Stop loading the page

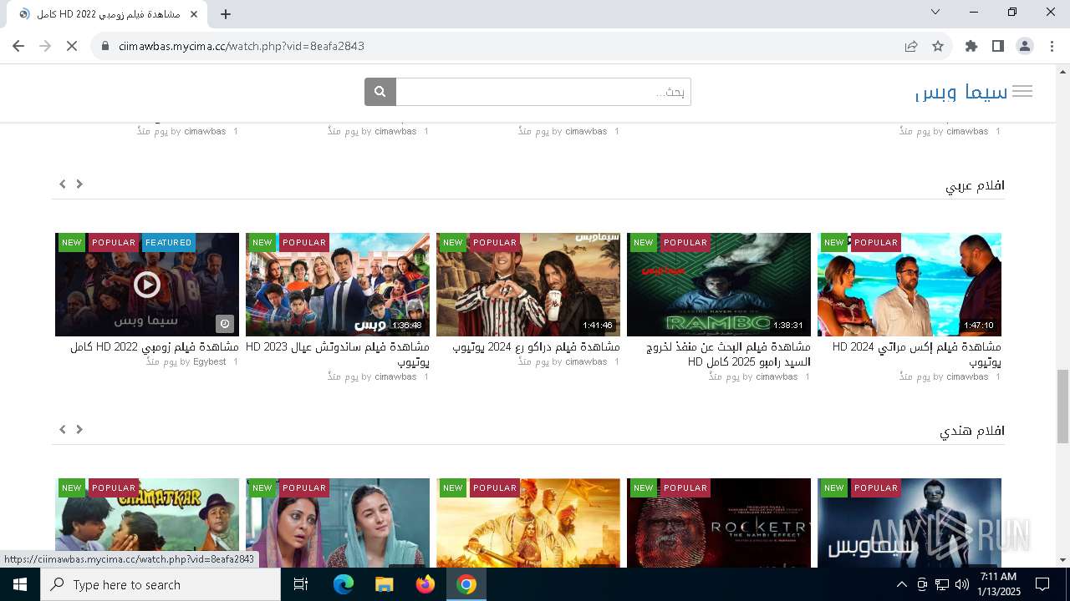pyautogui.click(x=72, y=46)
